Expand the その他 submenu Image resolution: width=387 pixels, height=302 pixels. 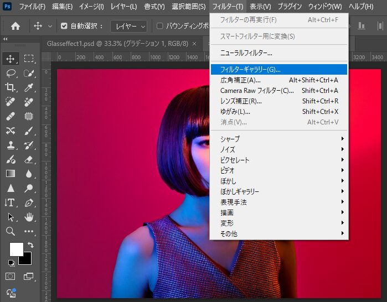tap(279, 233)
